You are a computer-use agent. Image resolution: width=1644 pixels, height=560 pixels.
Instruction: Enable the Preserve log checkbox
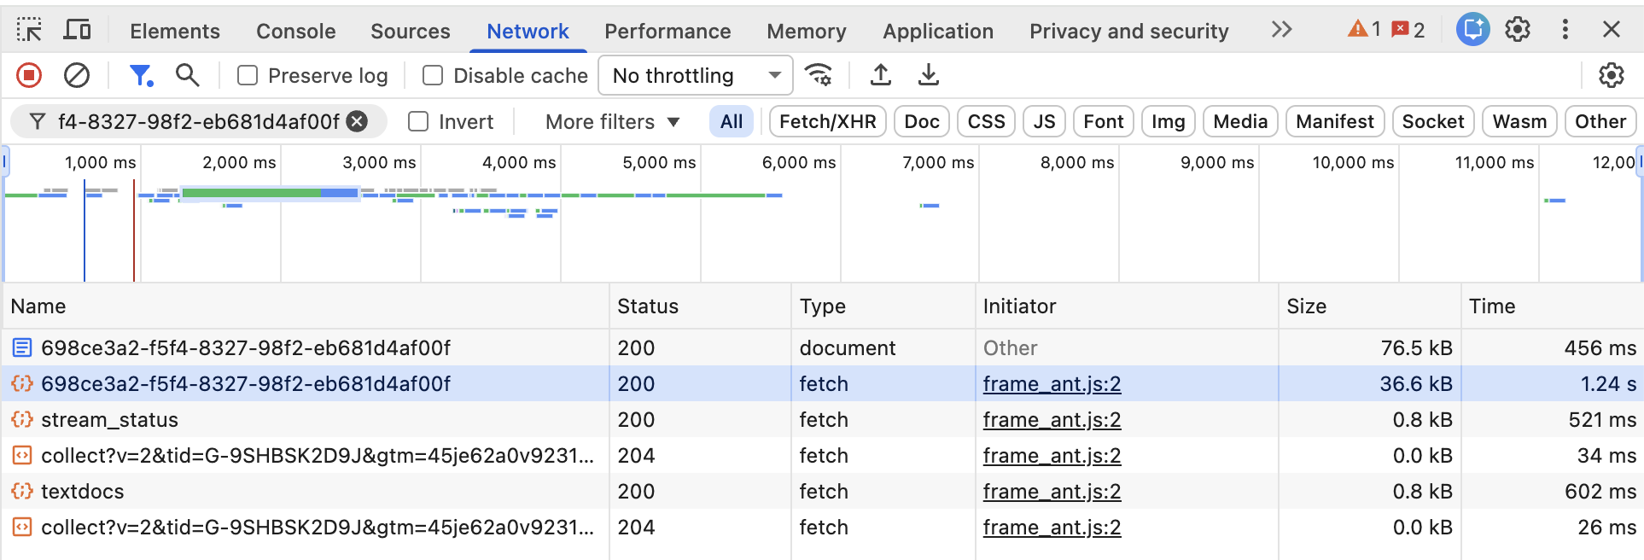point(248,76)
